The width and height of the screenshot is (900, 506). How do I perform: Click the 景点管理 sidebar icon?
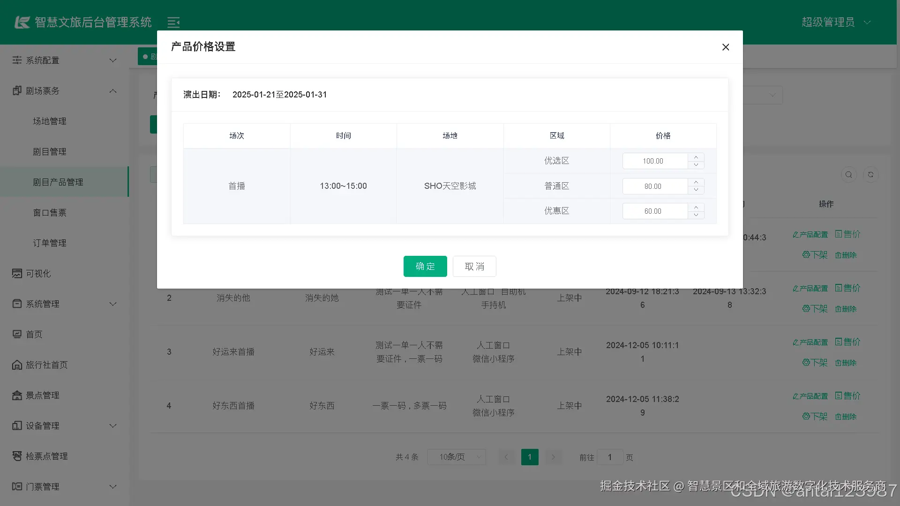coord(17,395)
